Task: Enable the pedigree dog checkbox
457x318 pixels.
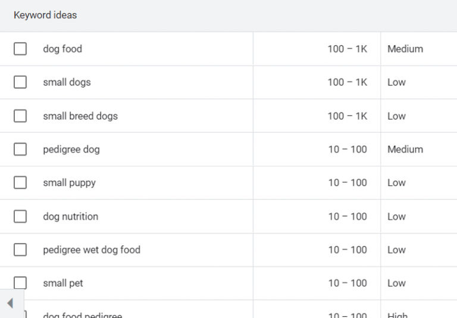Action: [x=20, y=149]
